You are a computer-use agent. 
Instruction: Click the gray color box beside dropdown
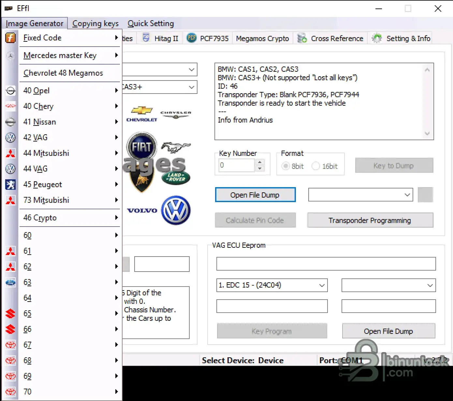point(425,195)
